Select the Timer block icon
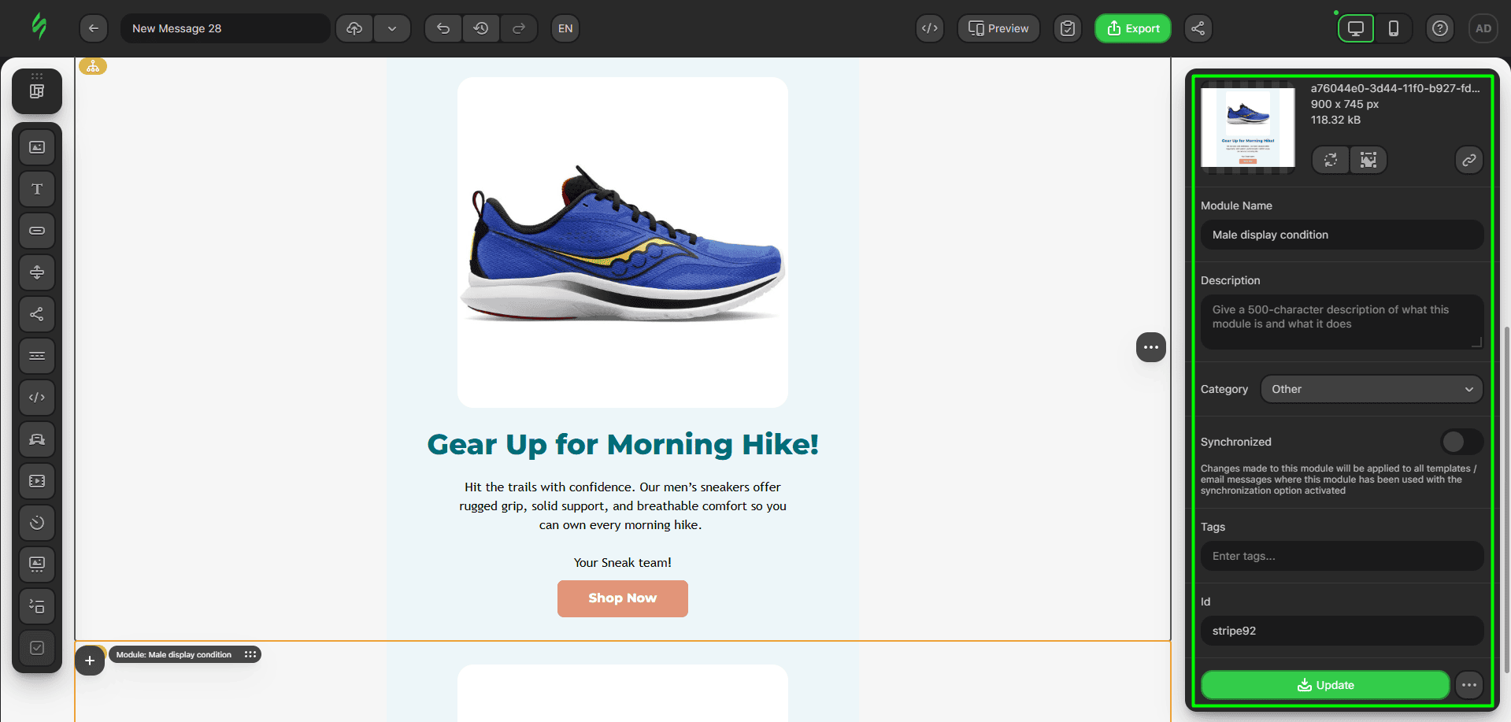The image size is (1511, 722). point(37,523)
